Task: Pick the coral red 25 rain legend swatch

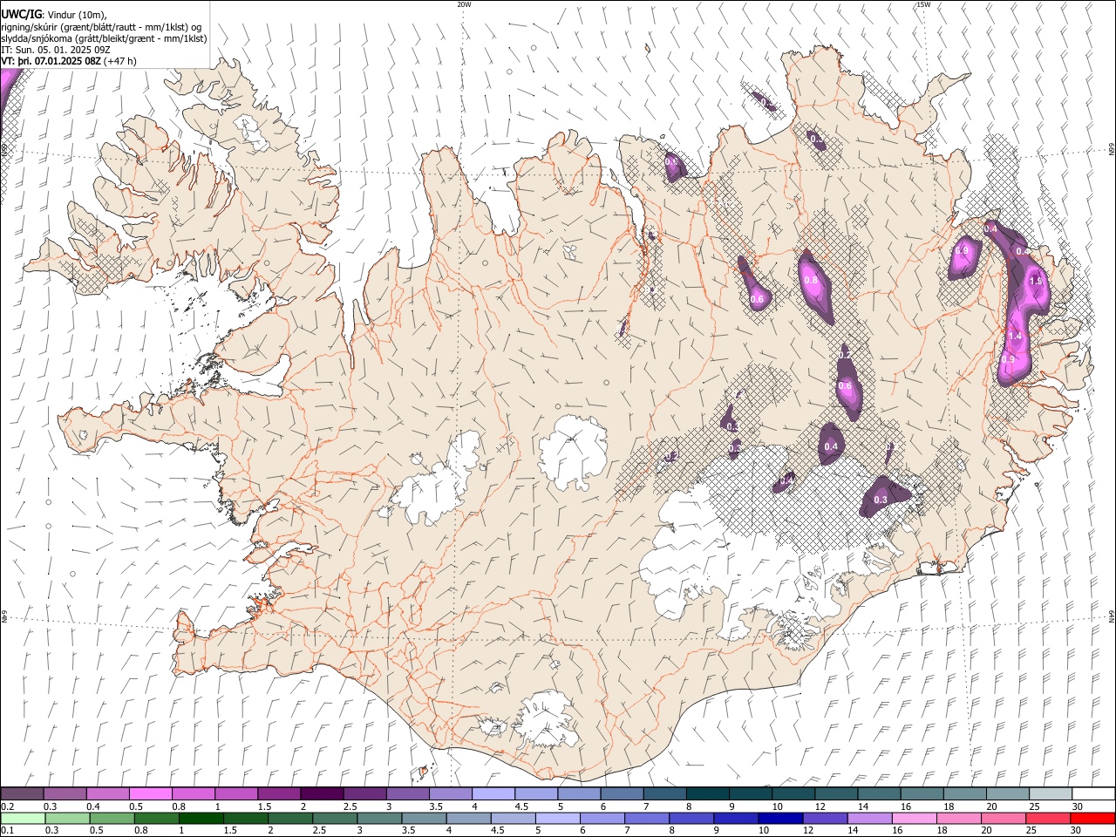Action: (x=1047, y=819)
